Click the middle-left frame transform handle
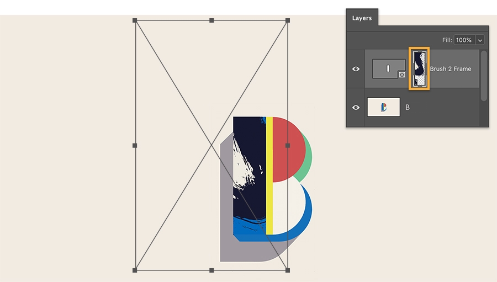 click(135, 146)
